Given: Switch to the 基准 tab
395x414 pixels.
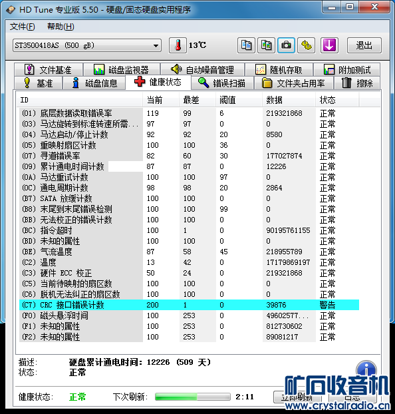Looking at the screenshot, I should click(39, 83).
